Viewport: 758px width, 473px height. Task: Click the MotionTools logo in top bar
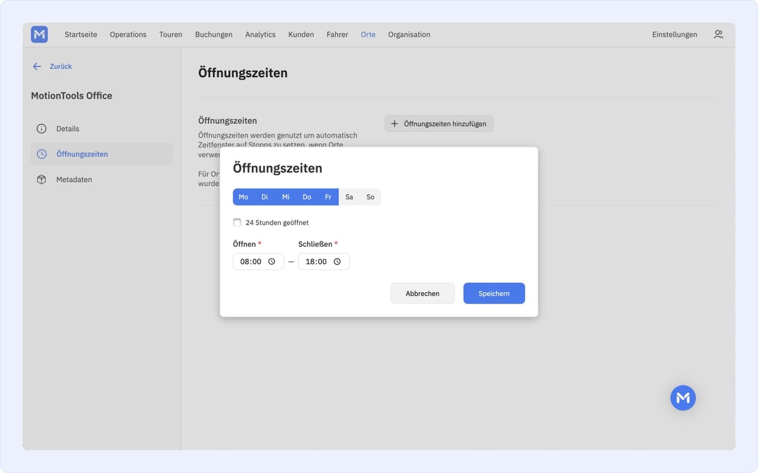[39, 34]
